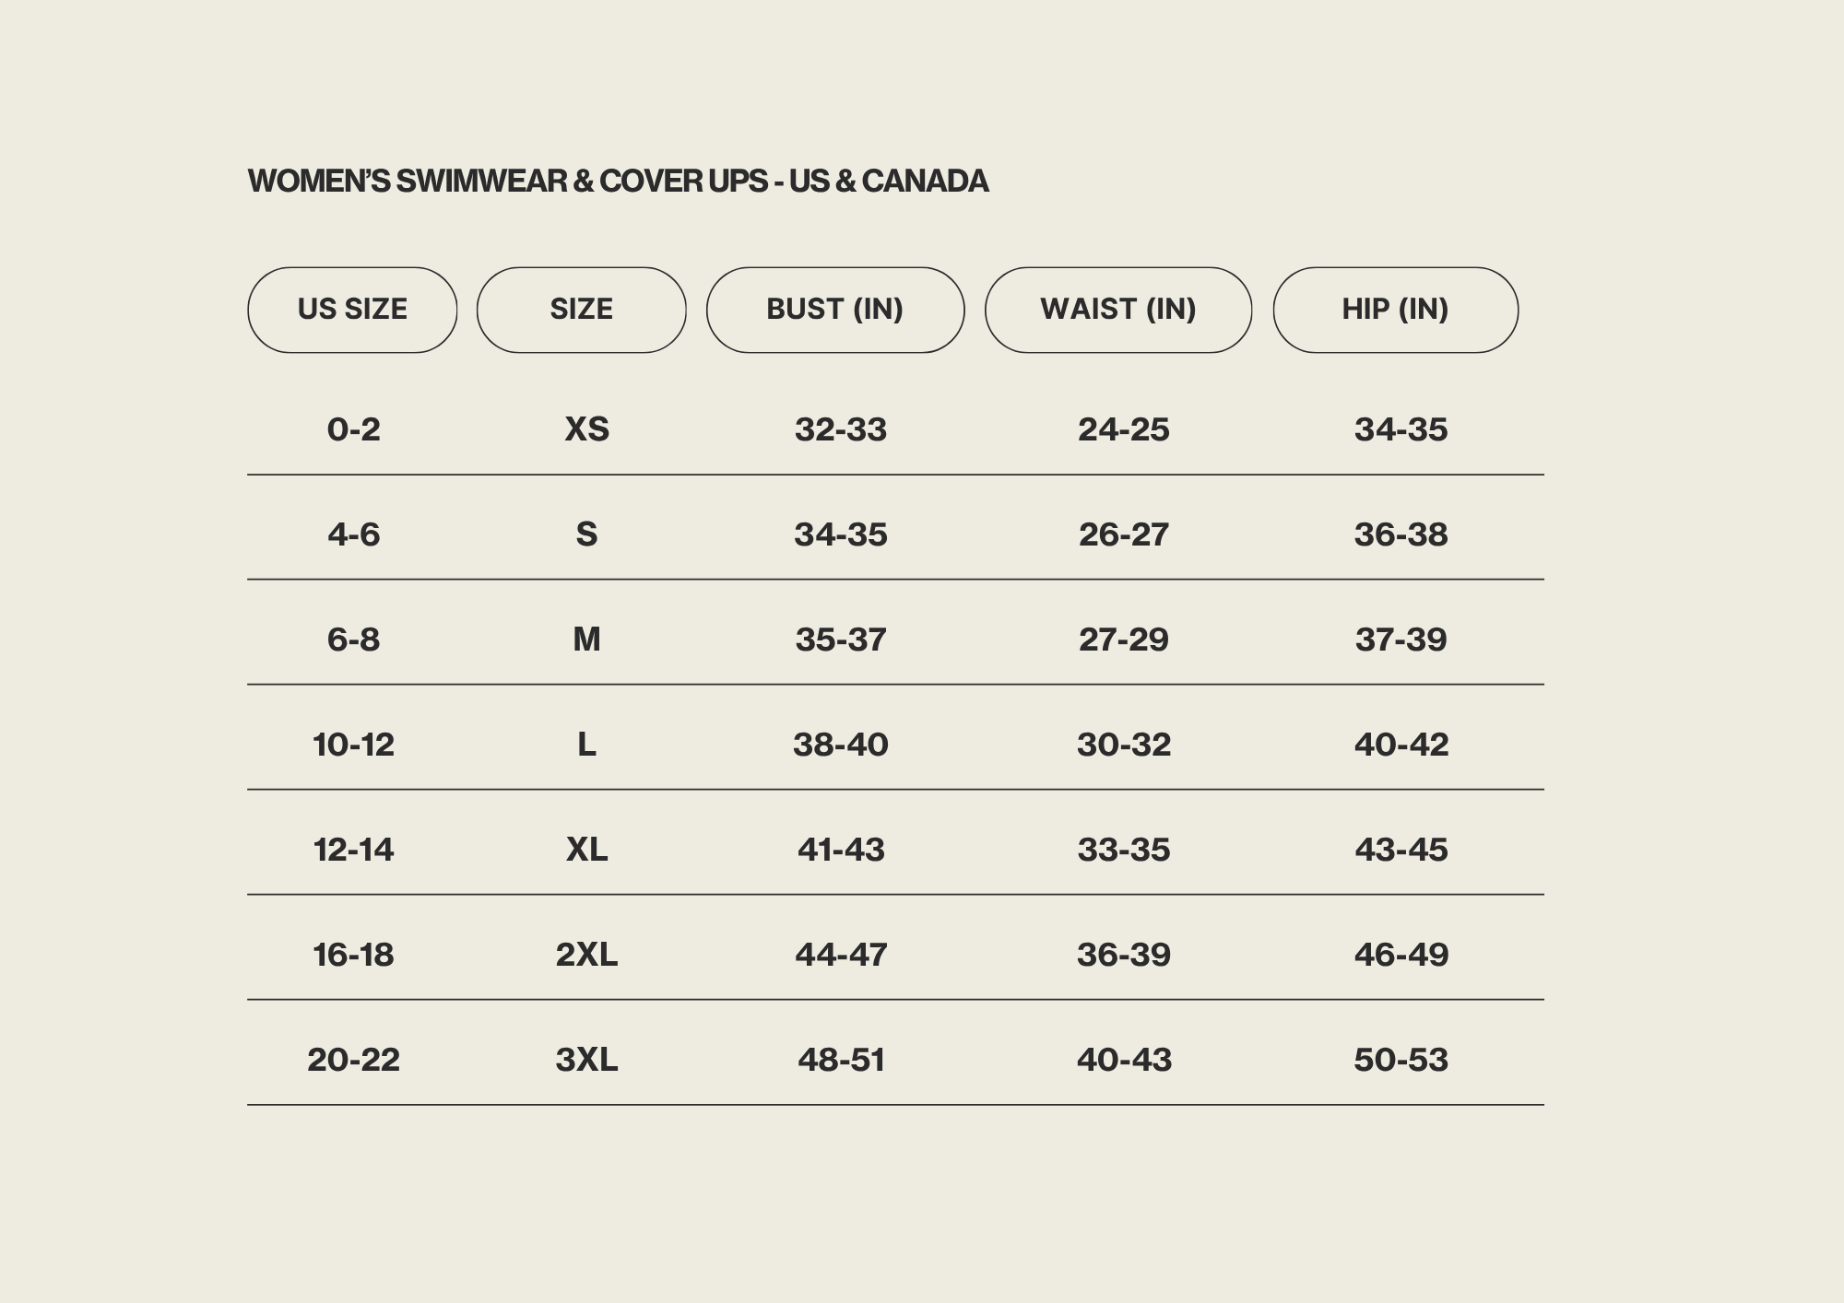Image resolution: width=1844 pixels, height=1303 pixels.
Task: Click the HIP (IN) header pill
Action: coord(1395,310)
